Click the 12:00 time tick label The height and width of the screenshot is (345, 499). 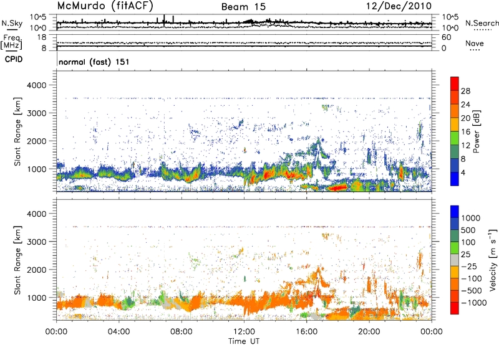click(244, 332)
